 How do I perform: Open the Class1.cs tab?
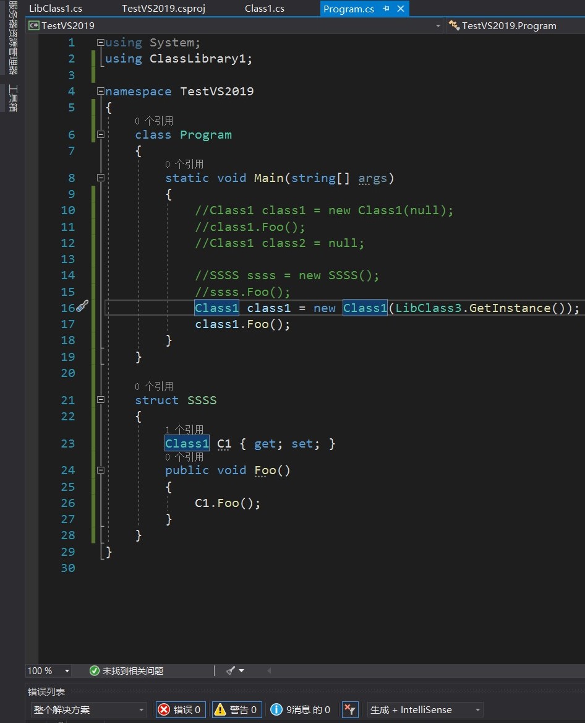[x=264, y=9]
